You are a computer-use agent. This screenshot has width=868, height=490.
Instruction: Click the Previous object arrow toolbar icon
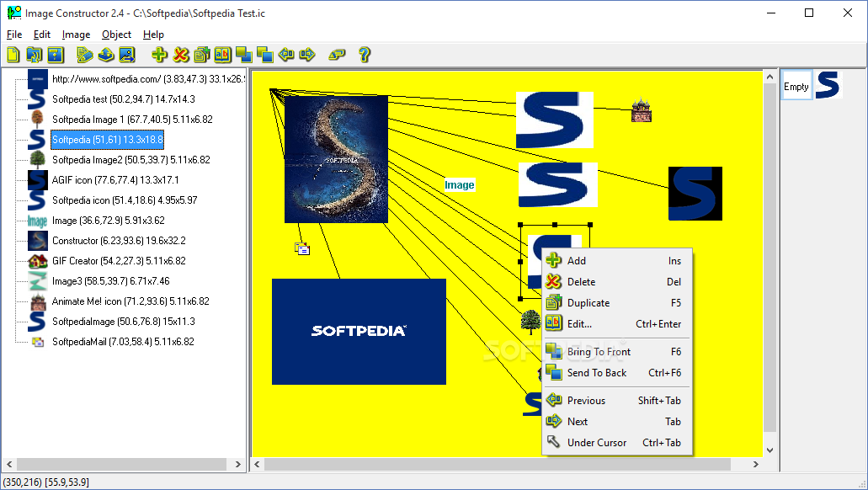point(286,54)
